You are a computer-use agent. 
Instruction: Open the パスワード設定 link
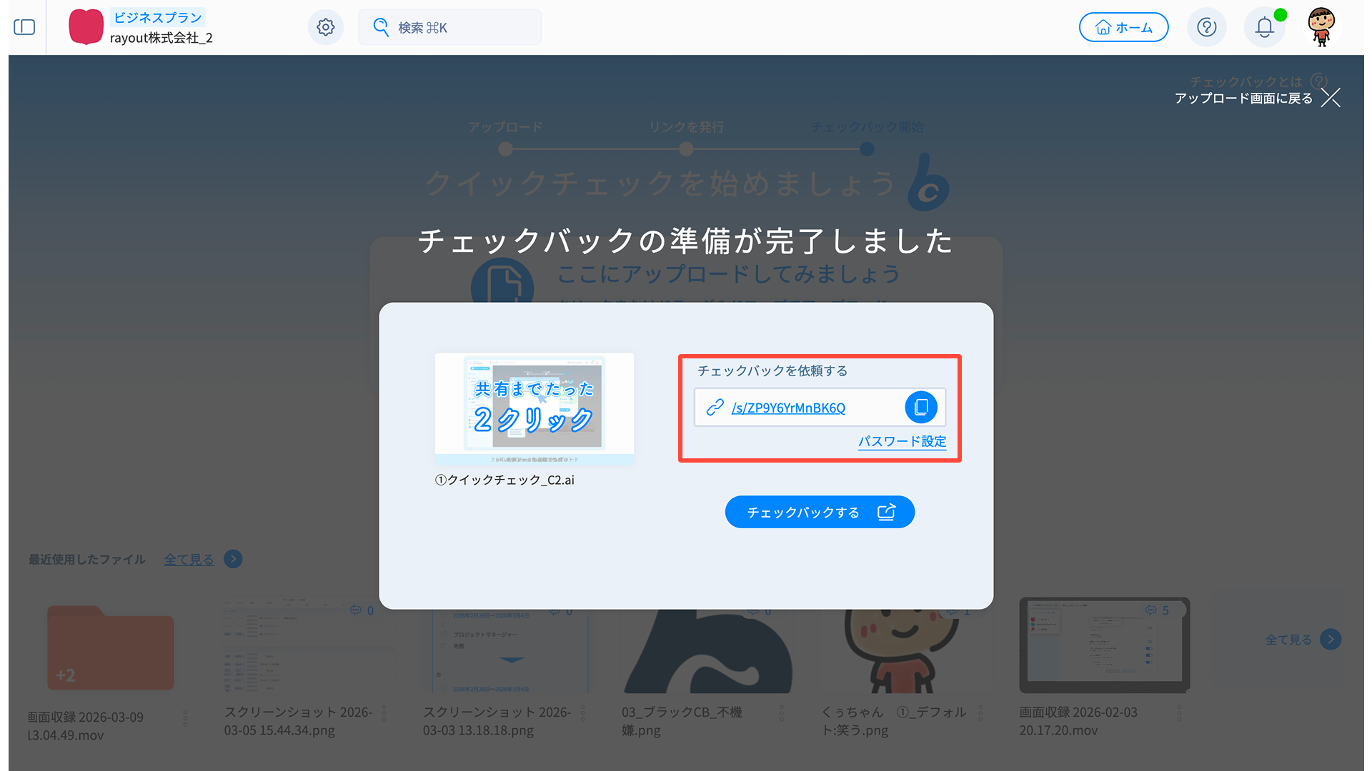point(902,441)
